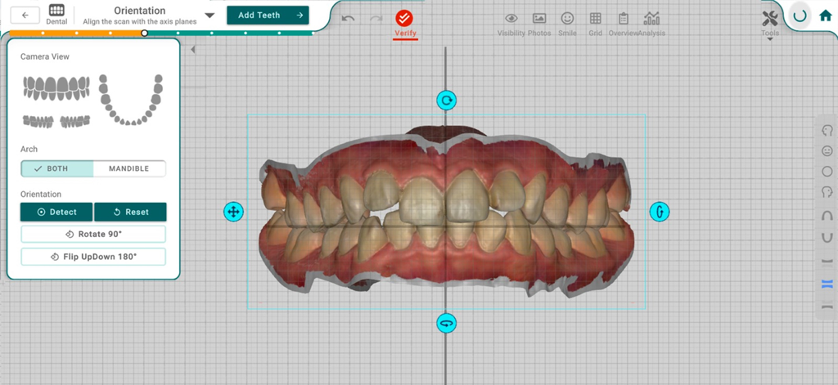Click the loading spinner icon beside Home
Viewport: 838px width, 385px height.
click(800, 16)
